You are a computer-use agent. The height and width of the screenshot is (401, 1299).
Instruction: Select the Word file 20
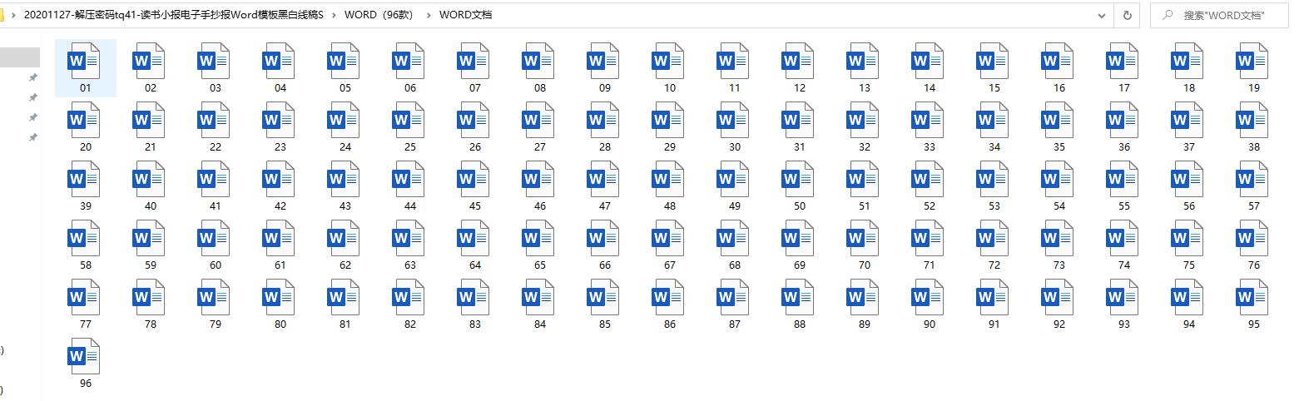point(84,120)
